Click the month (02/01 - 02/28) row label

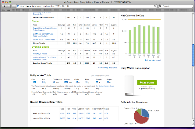[x=41, y=118]
